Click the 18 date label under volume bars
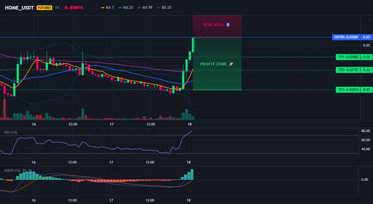Screen dimensions: 373x204 [x=190, y=124]
